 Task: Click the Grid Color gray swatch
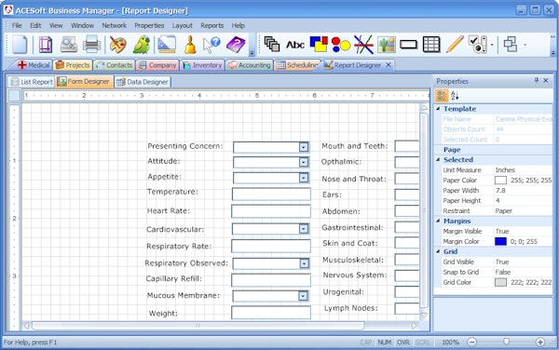(500, 282)
